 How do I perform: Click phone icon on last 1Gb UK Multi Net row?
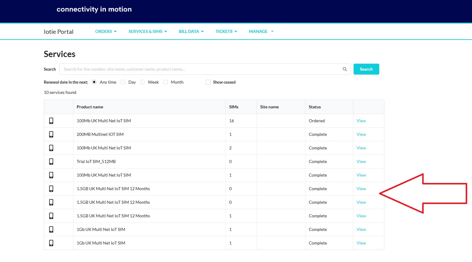coord(51,243)
